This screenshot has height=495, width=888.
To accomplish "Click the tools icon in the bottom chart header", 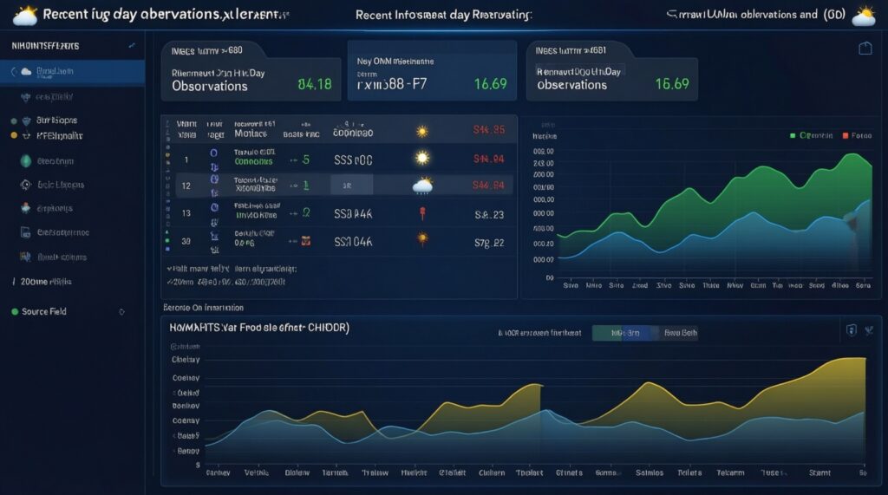I will (x=867, y=330).
